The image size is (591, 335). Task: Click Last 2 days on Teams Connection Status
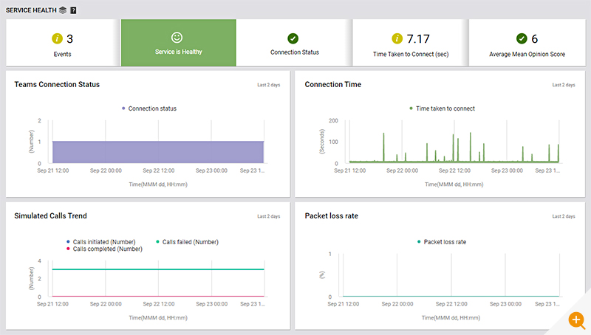click(x=269, y=85)
